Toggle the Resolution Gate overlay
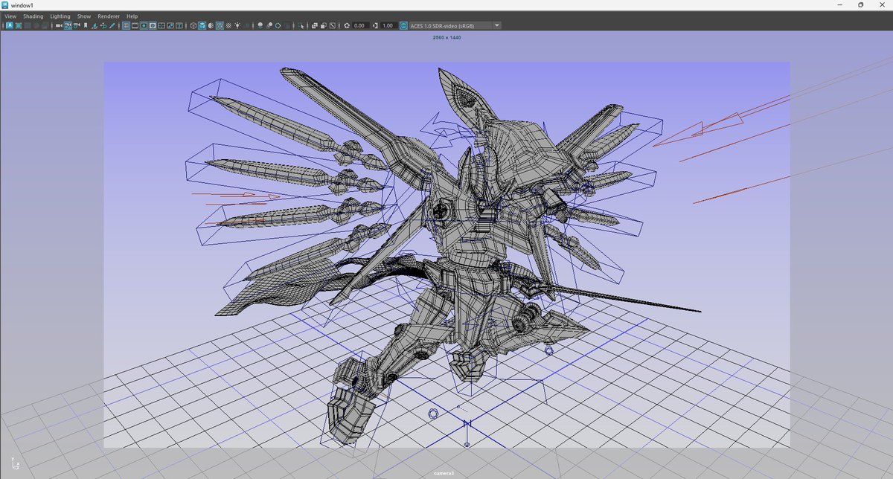 click(x=144, y=25)
